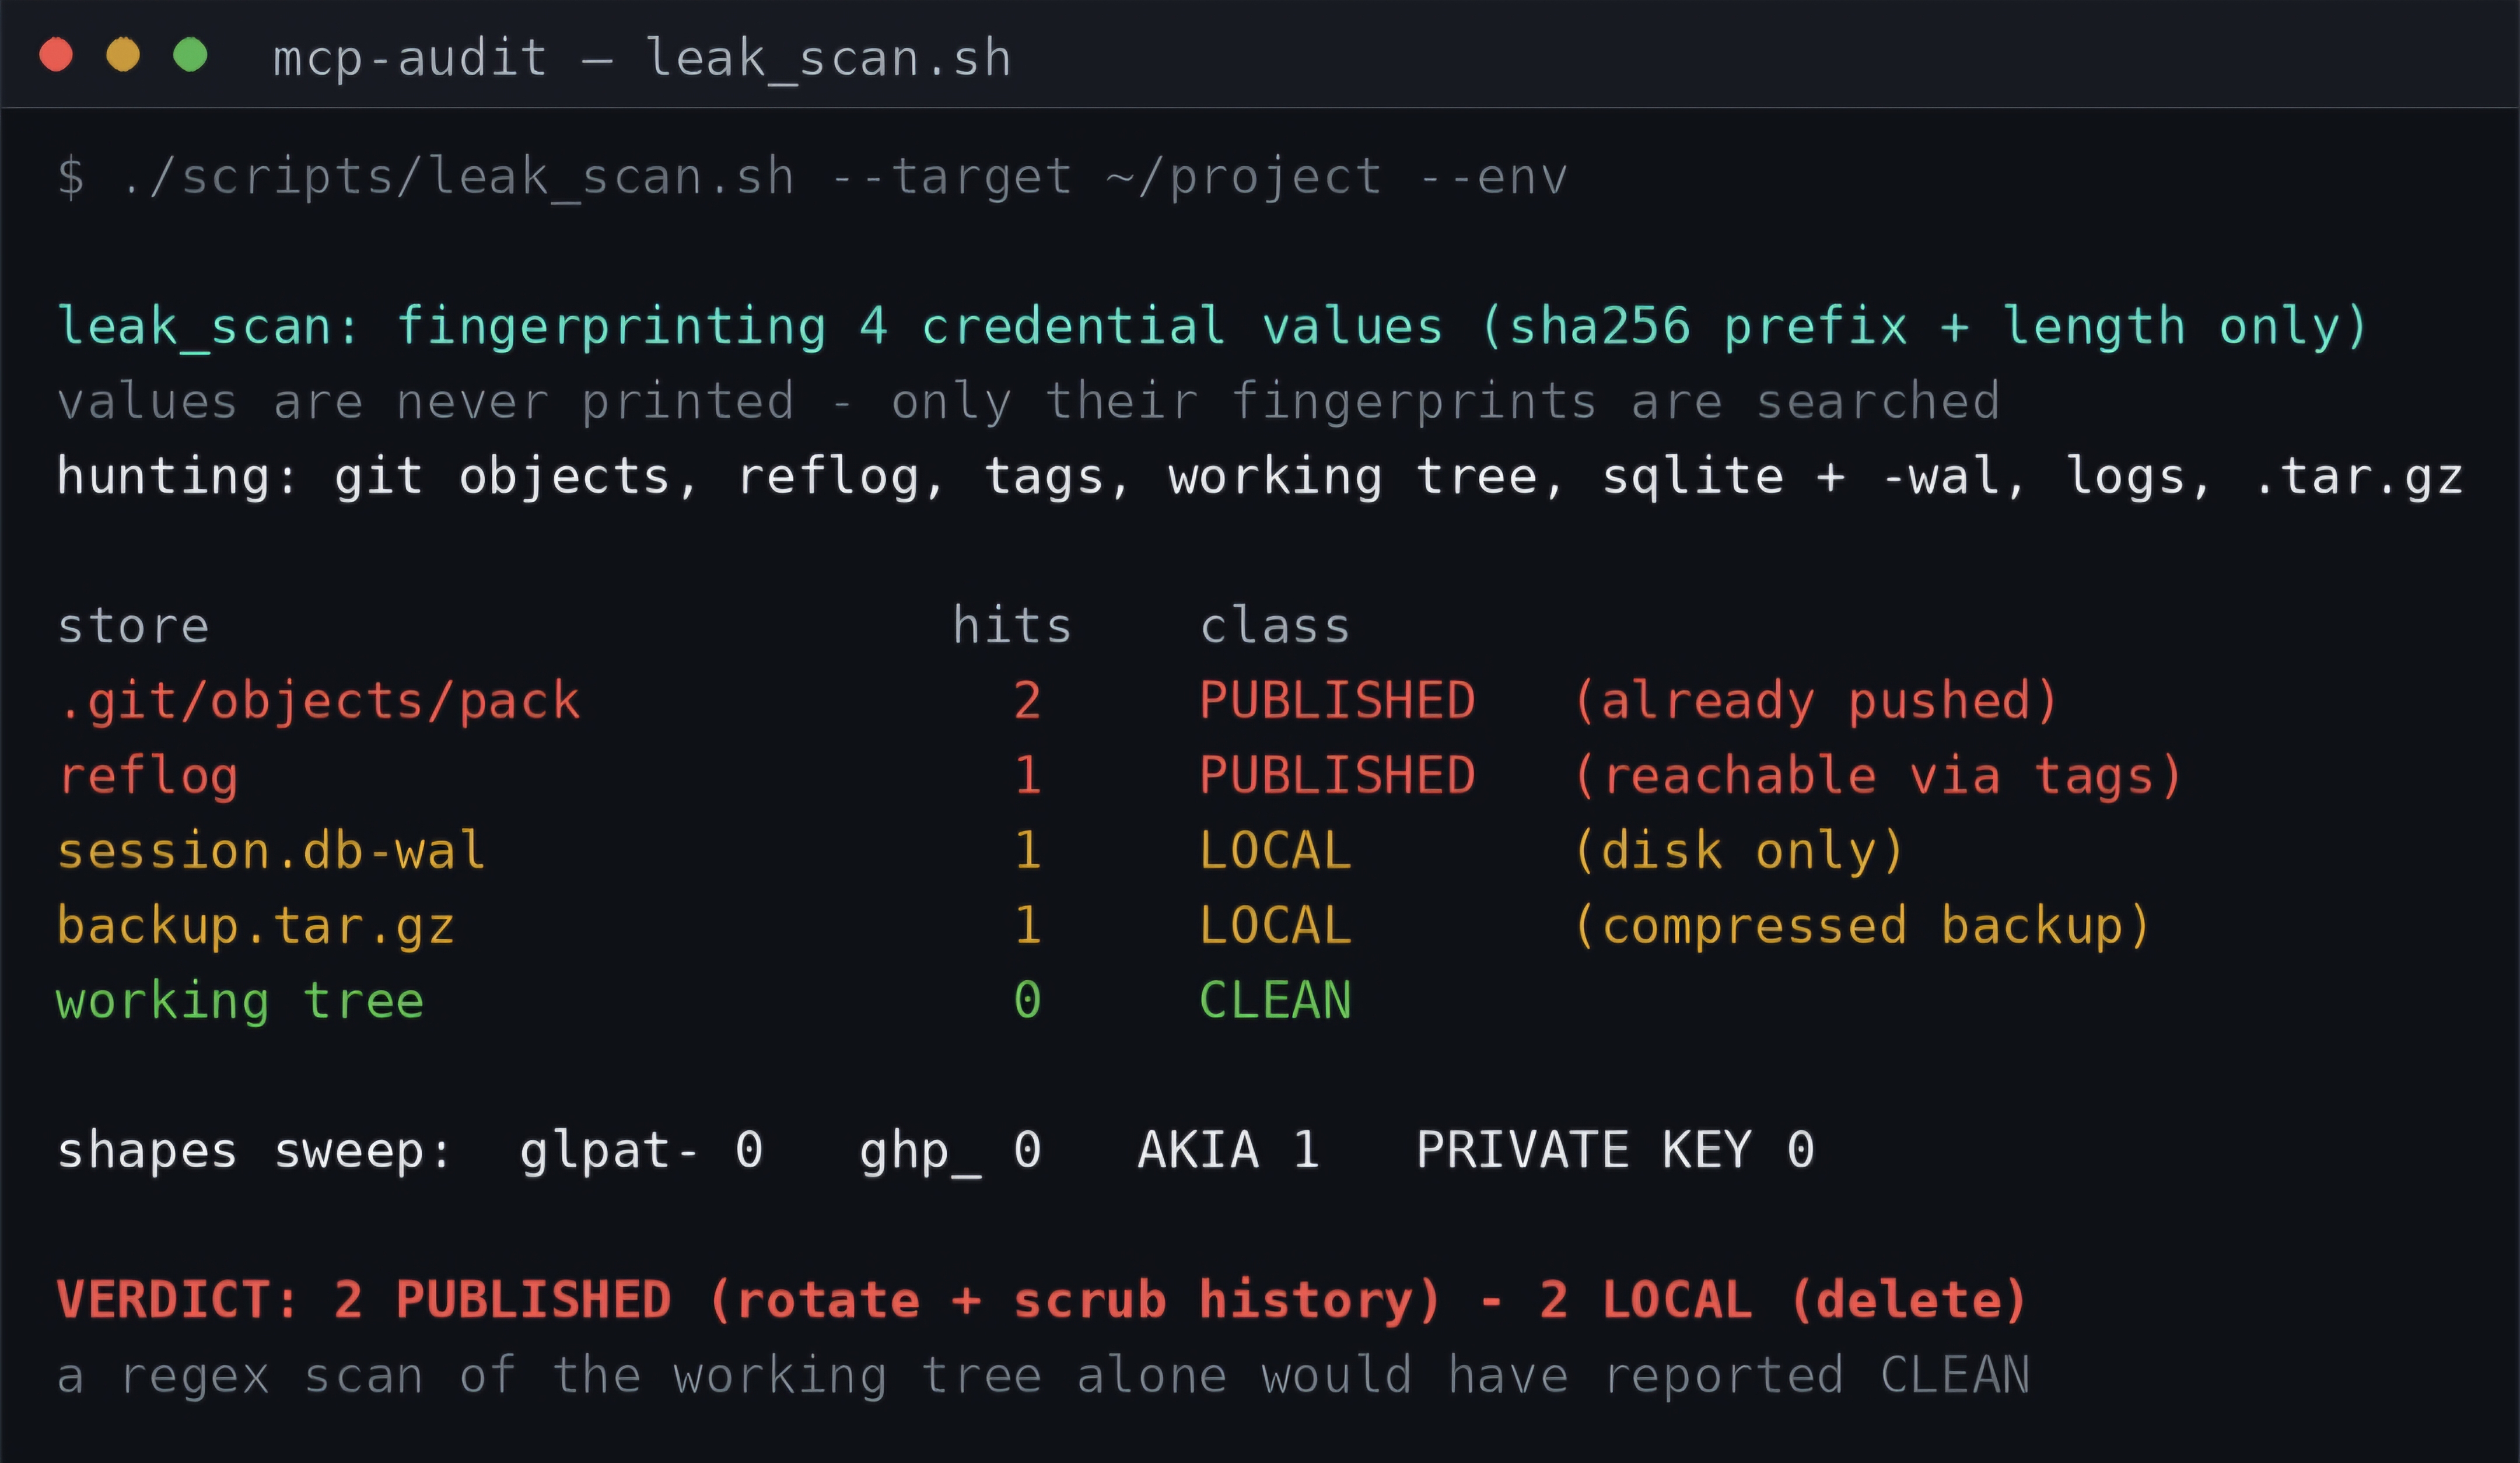The width and height of the screenshot is (2520, 1463).
Task: Click the 'session.db-wal' store name
Action: (271, 851)
